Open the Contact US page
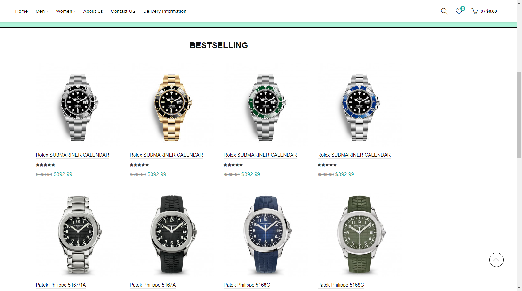Screen dimensions: 522x291 [123, 11]
